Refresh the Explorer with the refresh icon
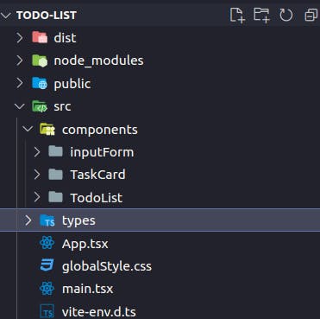This screenshot has width=320, height=319. coord(286,15)
